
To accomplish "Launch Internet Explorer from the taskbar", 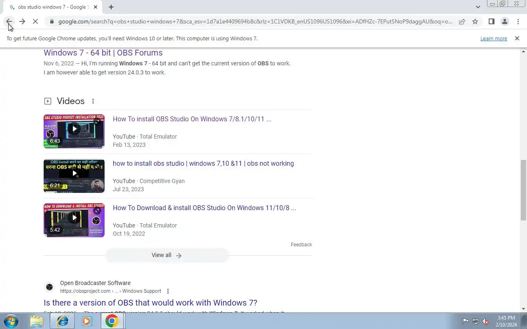I will (x=62, y=321).
